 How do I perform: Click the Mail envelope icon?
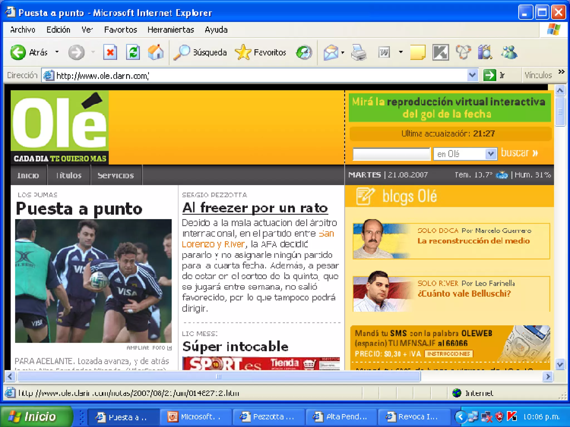(x=331, y=52)
